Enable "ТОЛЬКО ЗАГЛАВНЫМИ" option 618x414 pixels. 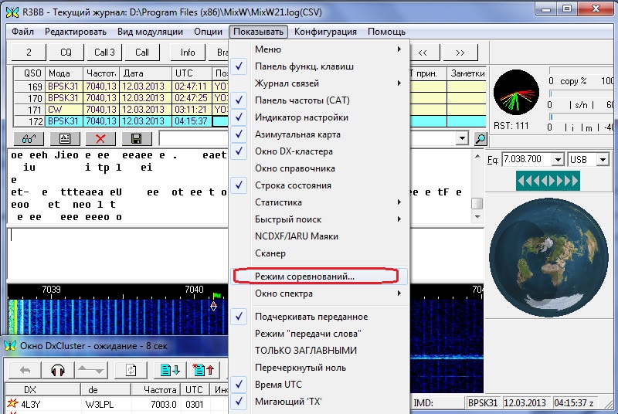coord(306,351)
